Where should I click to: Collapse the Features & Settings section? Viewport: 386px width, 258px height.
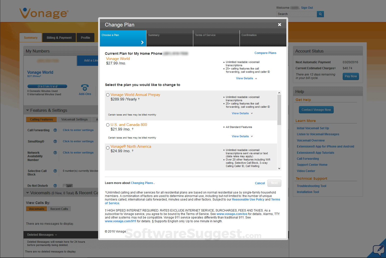(x=28, y=110)
